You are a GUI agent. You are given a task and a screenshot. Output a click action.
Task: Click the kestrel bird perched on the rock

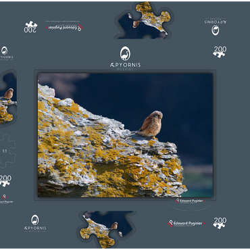click(151, 124)
